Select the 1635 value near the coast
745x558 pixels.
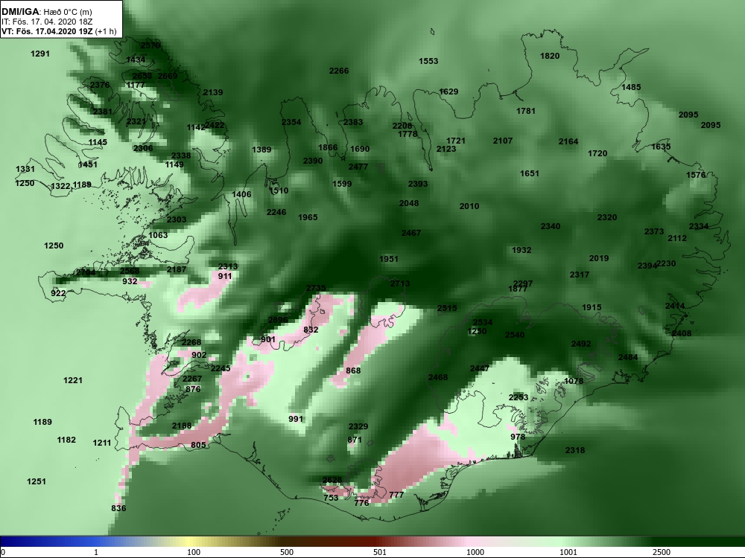[x=661, y=147]
